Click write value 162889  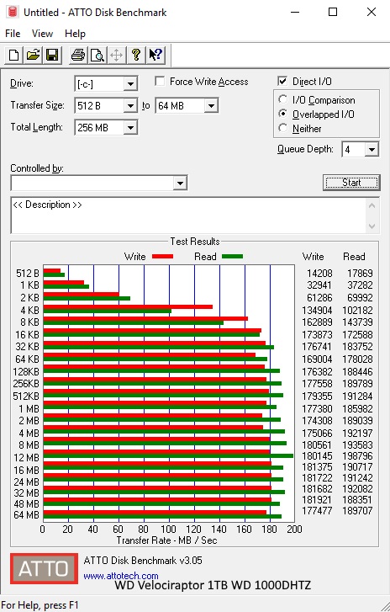pyautogui.click(x=317, y=322)
